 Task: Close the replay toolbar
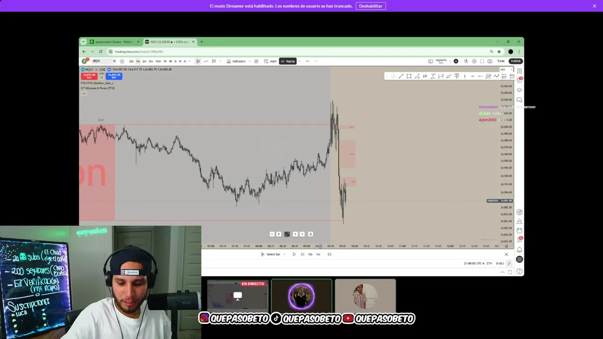pos(506,254)
